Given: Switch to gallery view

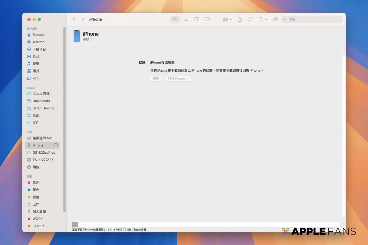Looking at the screenshot, I should [x=207, y=19].
